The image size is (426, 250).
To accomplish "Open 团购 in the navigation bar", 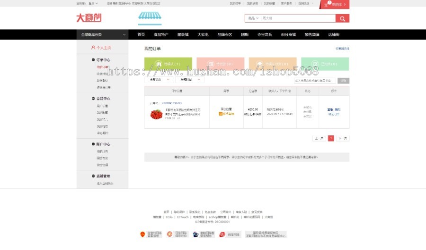I will pyautogui.click(x=245, y=34).
